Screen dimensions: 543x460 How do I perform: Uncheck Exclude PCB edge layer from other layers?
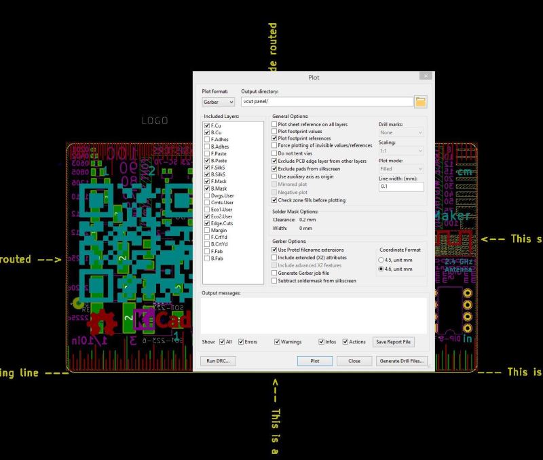(x=274, y=161)
